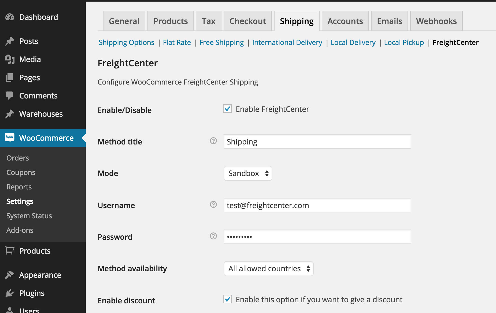Open the International Delivery link
Screen dimensions: 496x313
pos(287,43)
